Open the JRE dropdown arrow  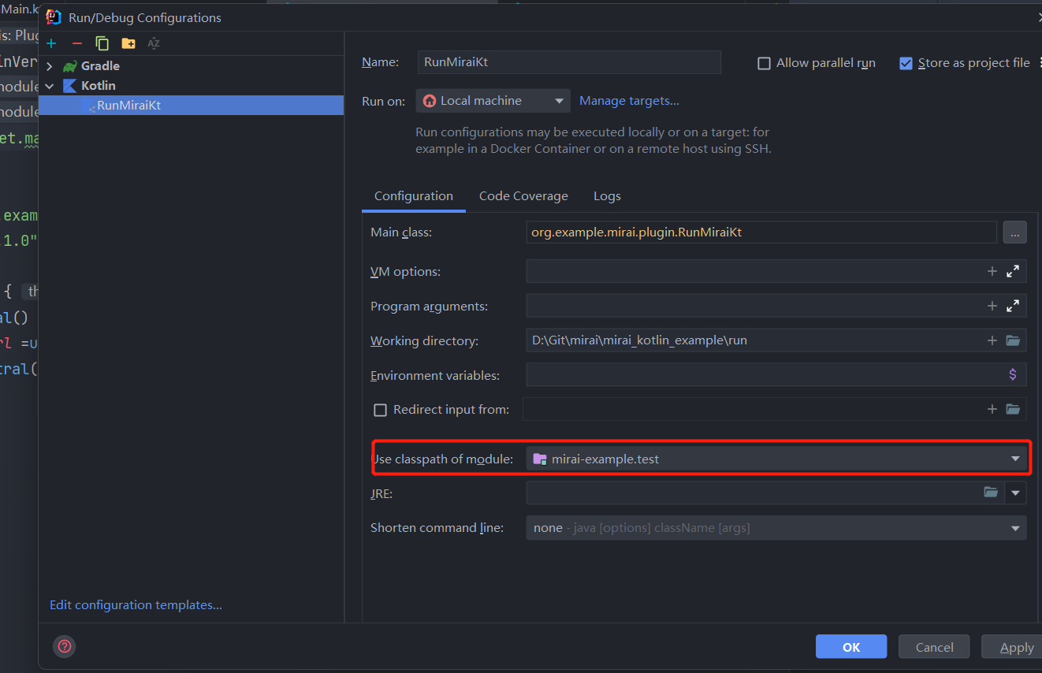pyautogui.click(x=1016, y=493)
